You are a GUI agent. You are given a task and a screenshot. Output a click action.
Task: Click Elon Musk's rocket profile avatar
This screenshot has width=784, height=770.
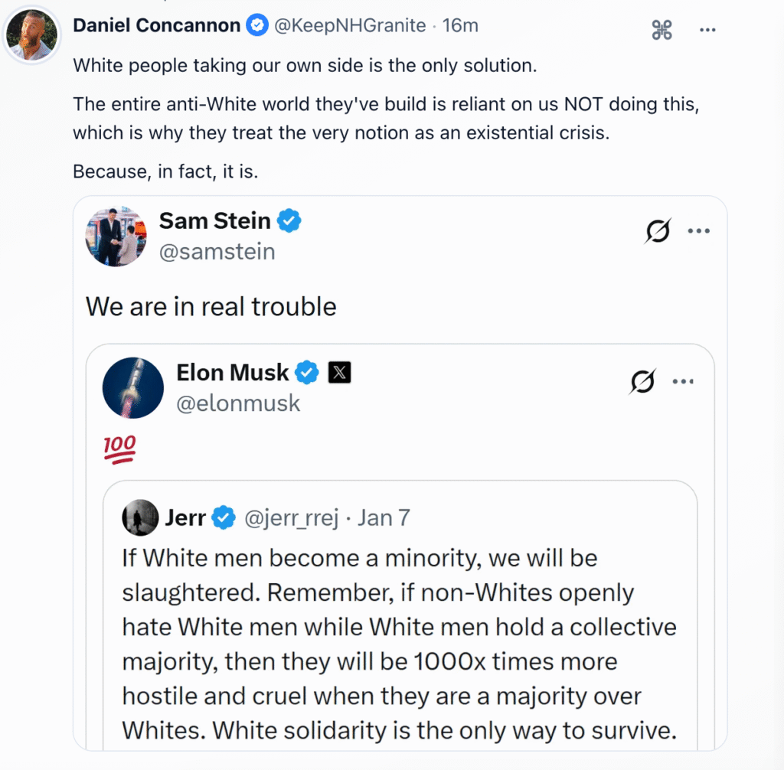[x=133, y=387]
